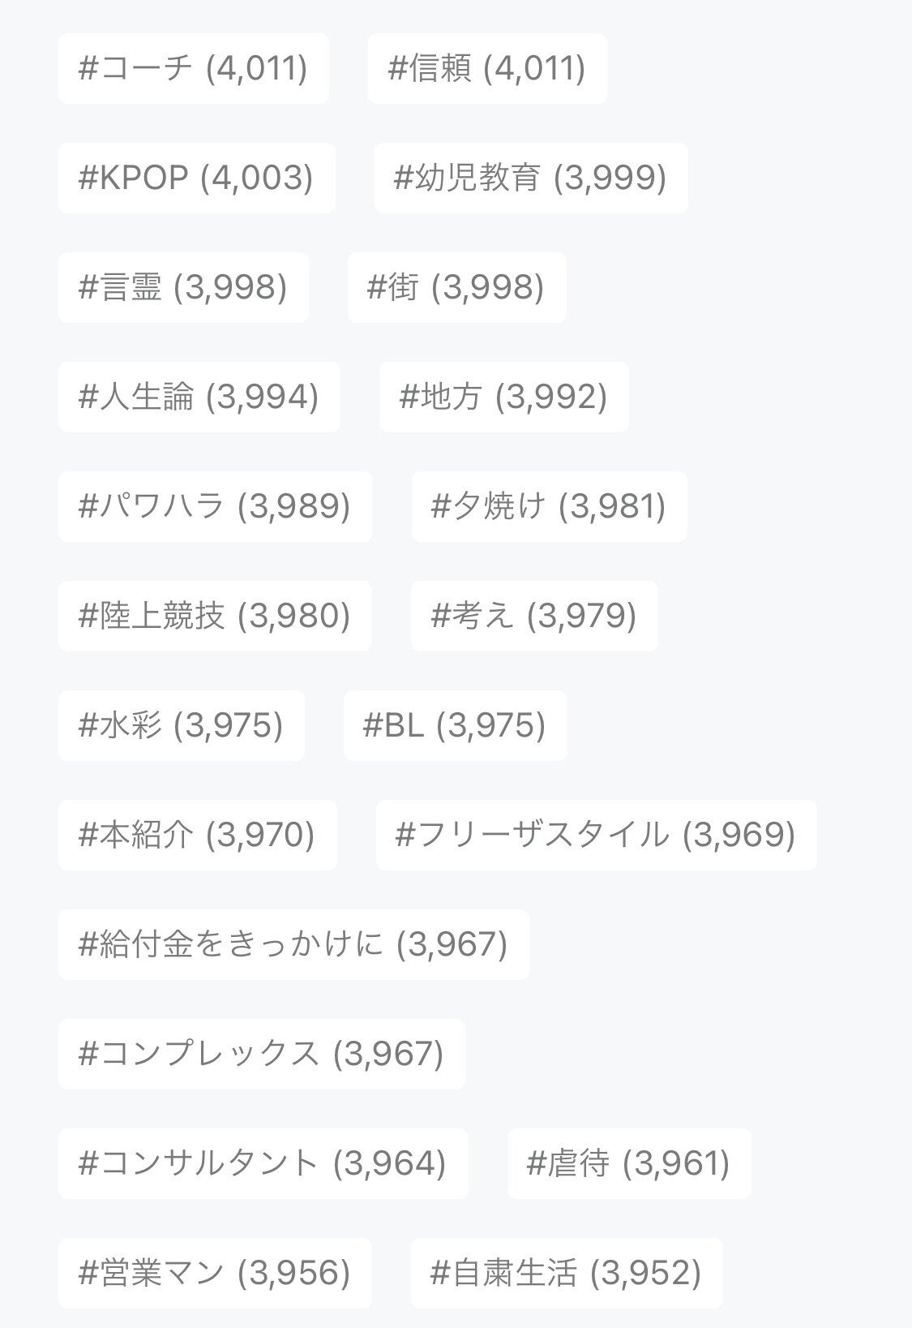Open the #パワハラ hashtag
Image resolution: width=912 pixels, height=1328 pixels.
215,506
